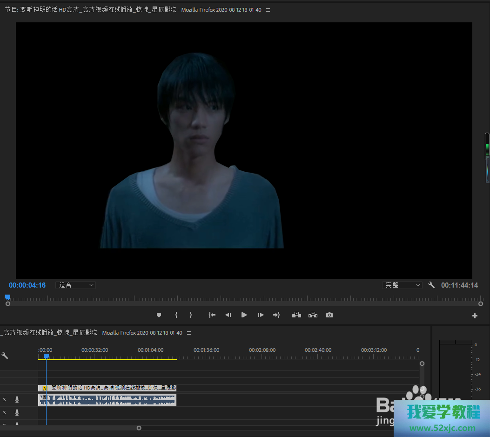
Task: Export a frame with the camera icon
Action: [329, 315]
